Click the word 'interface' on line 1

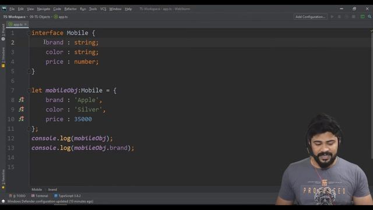(47, 33)
